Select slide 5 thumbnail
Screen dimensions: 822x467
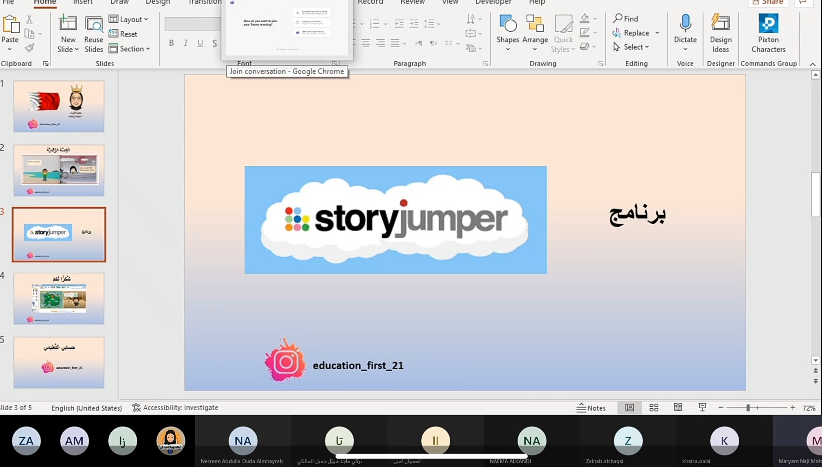coord(59,362)
